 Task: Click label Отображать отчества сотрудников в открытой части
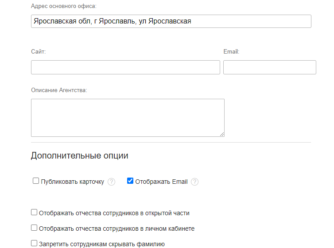coord(114,213)
